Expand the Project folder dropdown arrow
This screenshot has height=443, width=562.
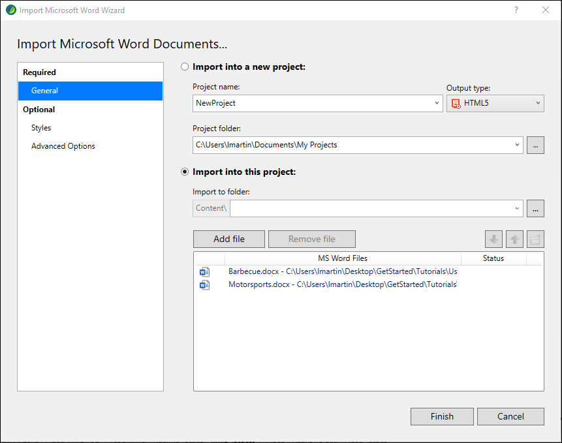[x=517, y=145]
